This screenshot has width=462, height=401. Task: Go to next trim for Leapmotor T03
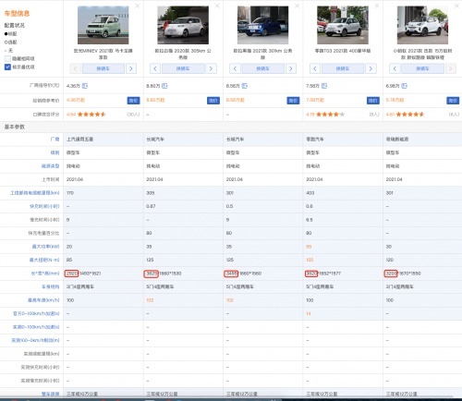tap(371, 68)
